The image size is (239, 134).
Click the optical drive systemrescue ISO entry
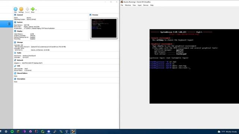[x=48, y=47]
